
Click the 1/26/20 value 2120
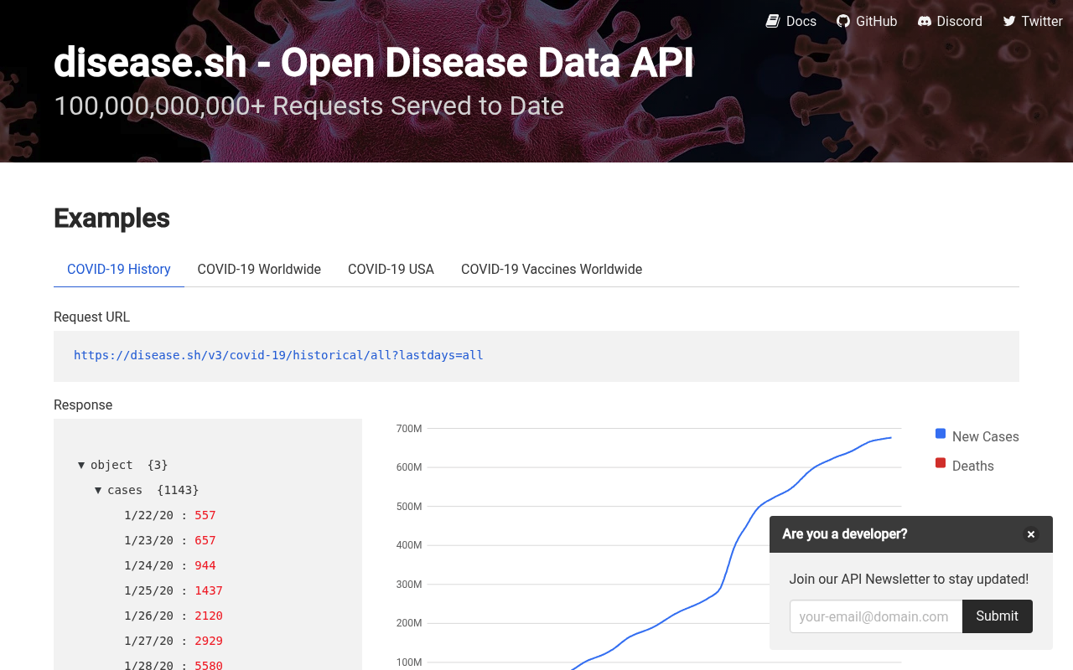[209, 616]
